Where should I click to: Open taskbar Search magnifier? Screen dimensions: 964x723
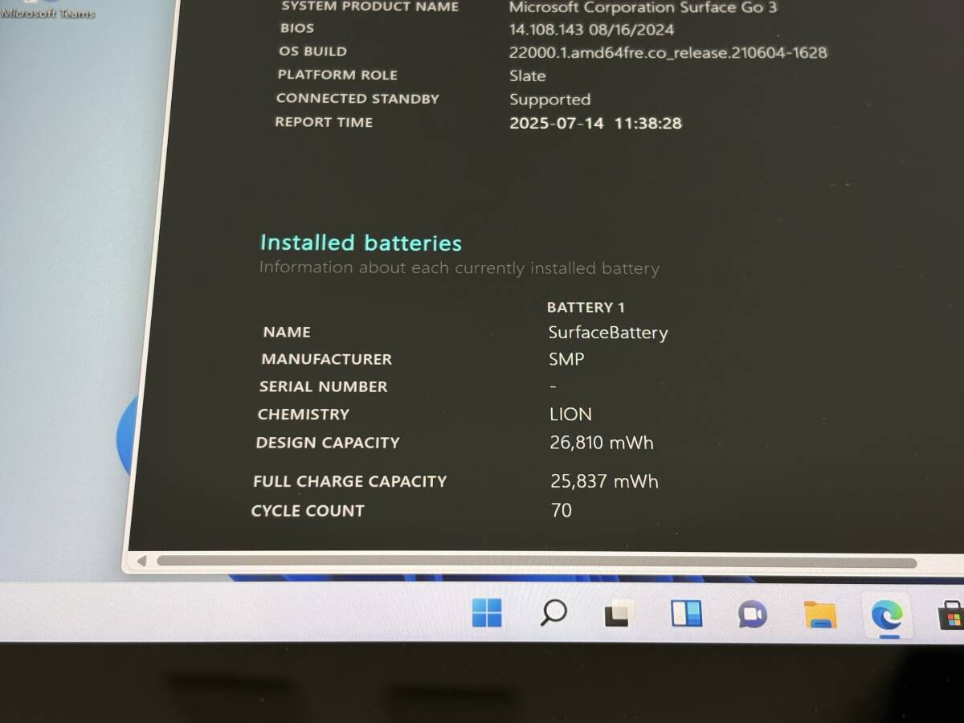pos(553,613)
